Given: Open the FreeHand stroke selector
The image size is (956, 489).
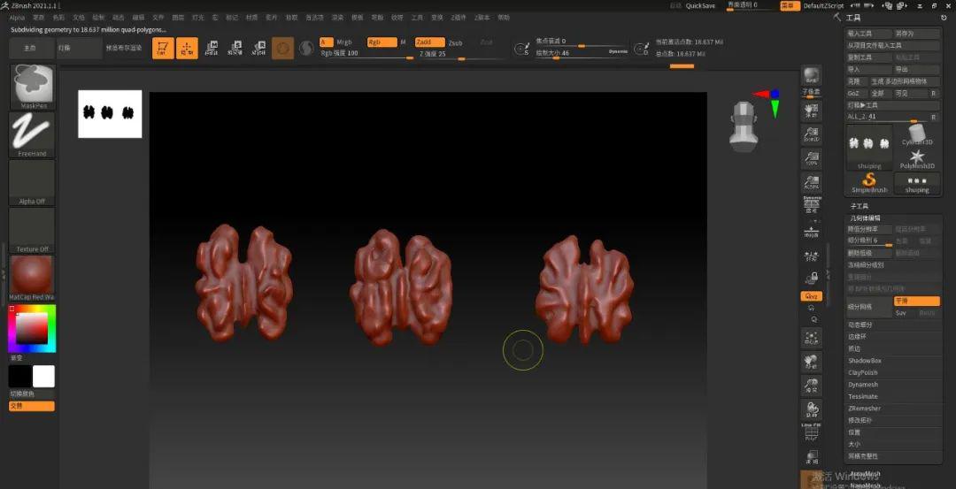Looking at the screenshot, I should [32, 134].
